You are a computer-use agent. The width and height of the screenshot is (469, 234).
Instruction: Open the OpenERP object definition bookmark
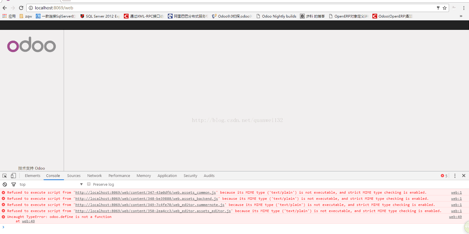[x=349, y=16]
